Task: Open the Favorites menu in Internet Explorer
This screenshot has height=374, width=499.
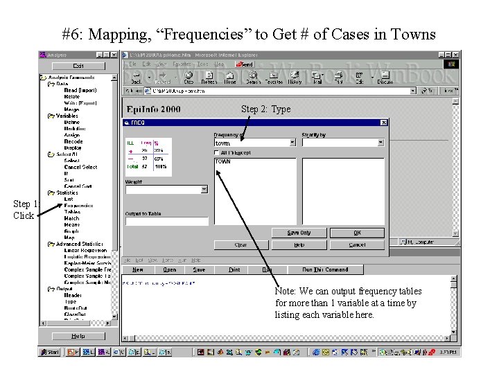Action: [182, 64]
